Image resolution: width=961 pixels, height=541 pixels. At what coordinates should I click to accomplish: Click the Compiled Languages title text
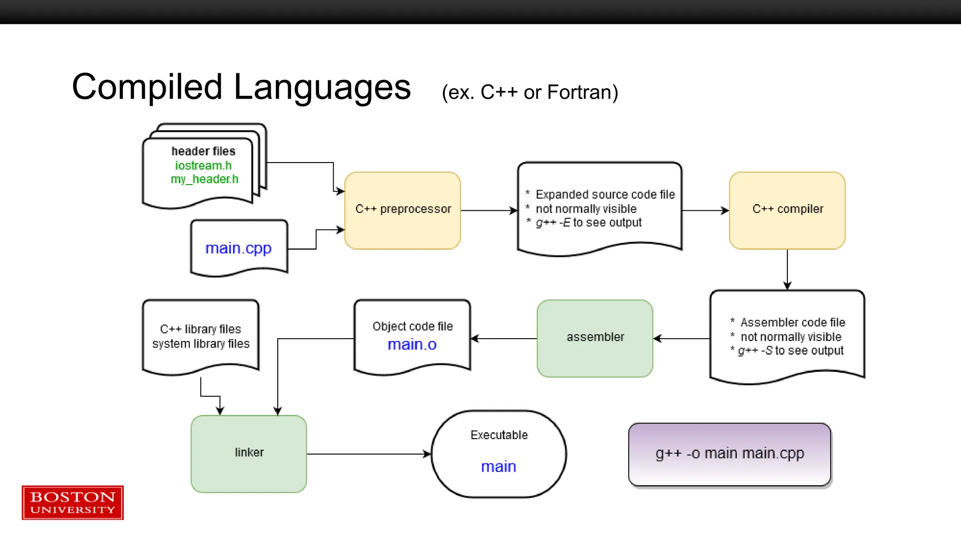(x=241, y=87)
